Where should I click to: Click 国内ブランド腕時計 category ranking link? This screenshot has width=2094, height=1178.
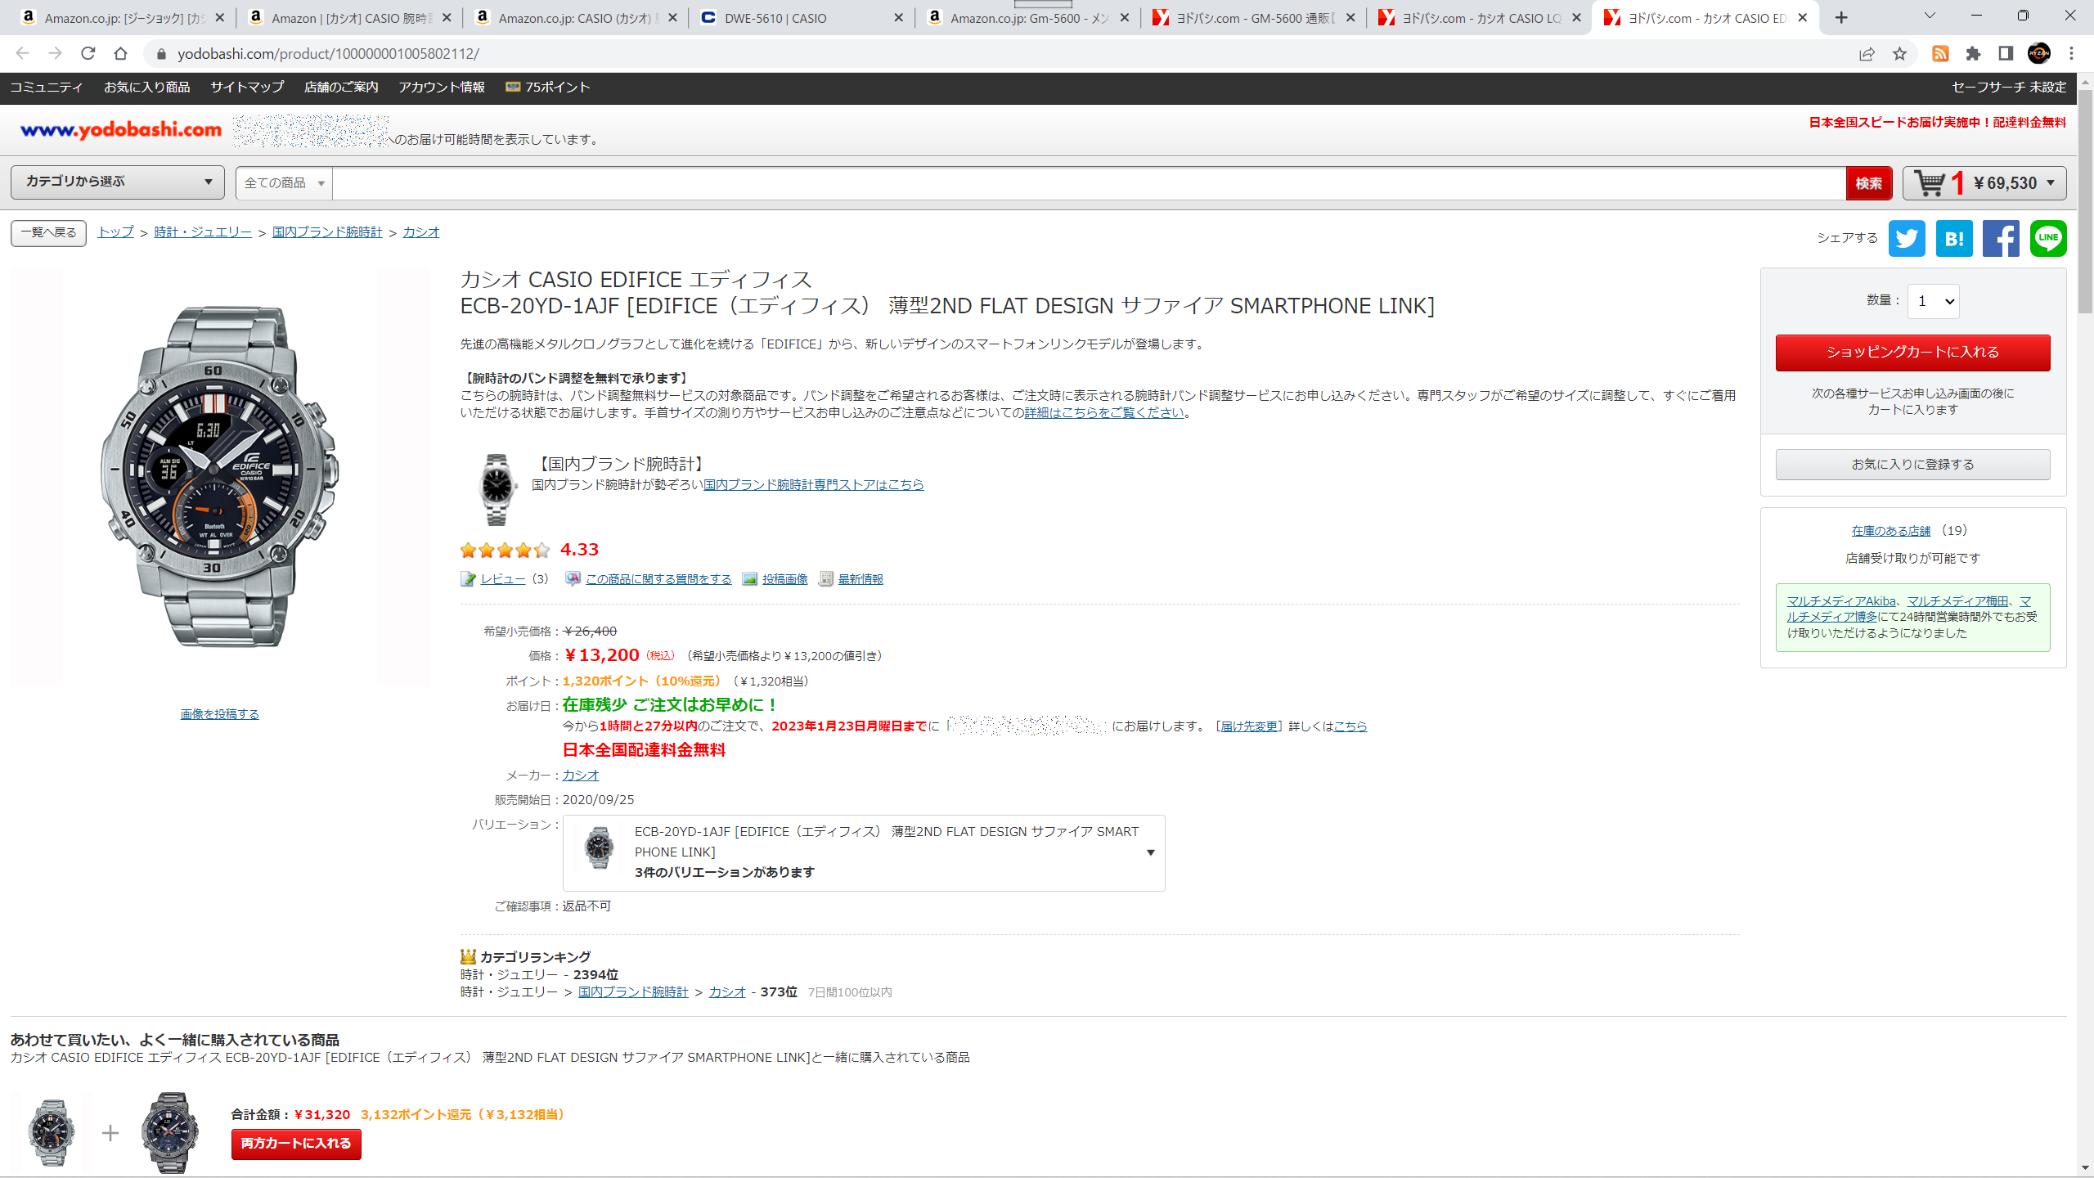[x=633, y=992]
